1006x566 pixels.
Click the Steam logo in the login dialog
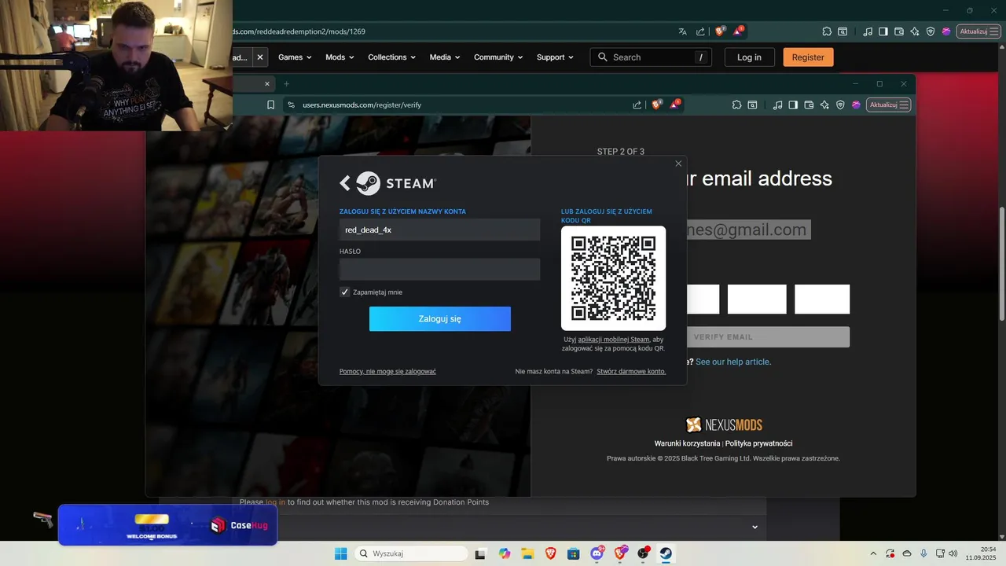click(x=396, y=183)
